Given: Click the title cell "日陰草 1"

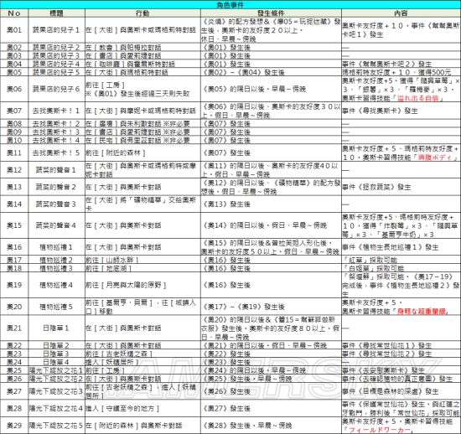Looking at the screenshot, I should coord(56,328).
